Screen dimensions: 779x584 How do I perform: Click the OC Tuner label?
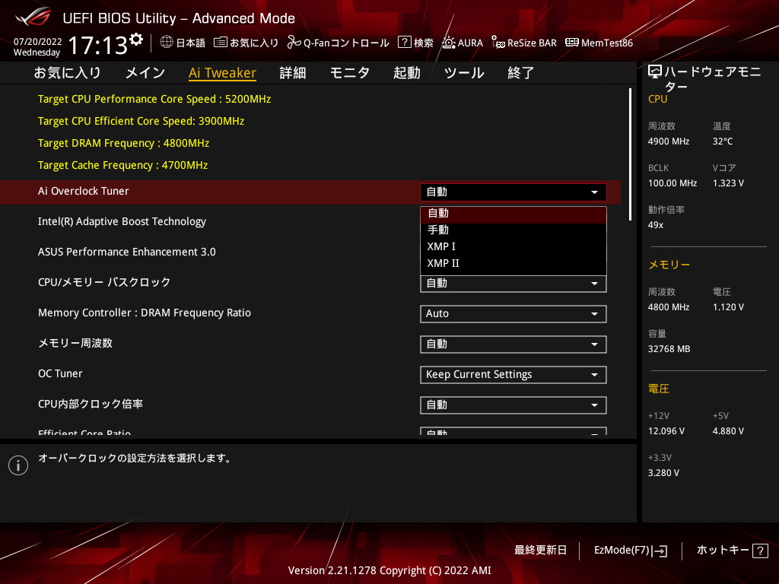(60, 373)
